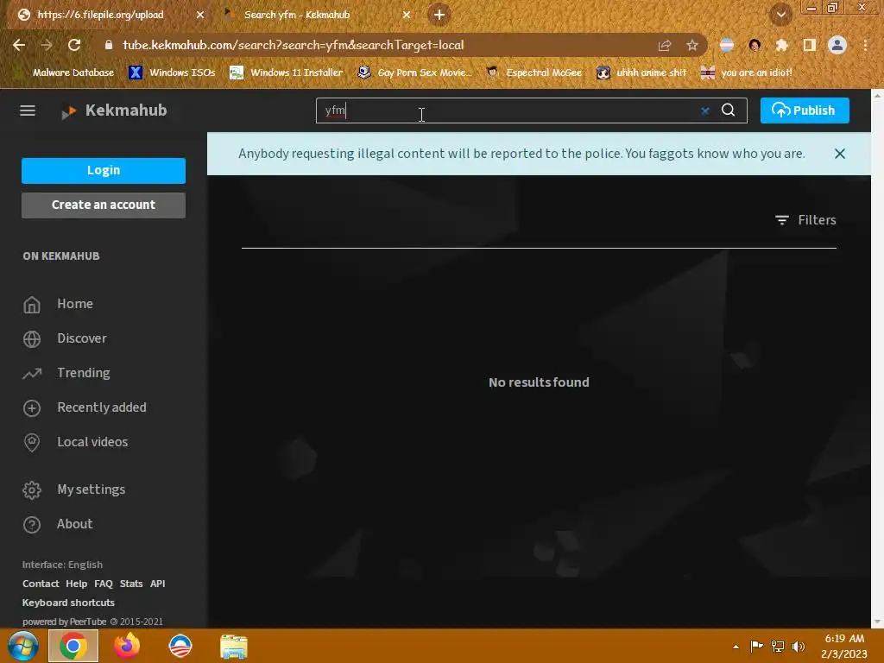The width and height of the screenshot is (884, 663).
Task: Click the volume speaker tray icon
Action: pos(799,646)
